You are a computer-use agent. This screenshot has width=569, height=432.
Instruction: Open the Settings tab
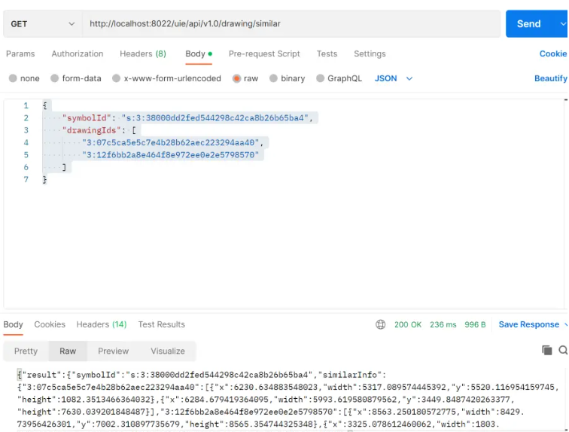(x=370, y=53)
